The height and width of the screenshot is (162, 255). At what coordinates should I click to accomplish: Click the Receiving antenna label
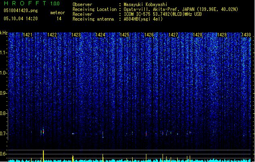pyautogui.click(x=93, y=19)
